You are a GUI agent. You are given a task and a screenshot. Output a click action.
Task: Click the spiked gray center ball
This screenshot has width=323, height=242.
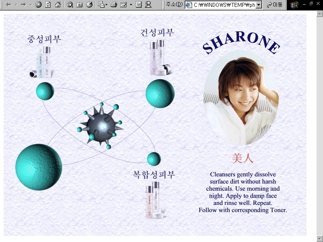101,127
